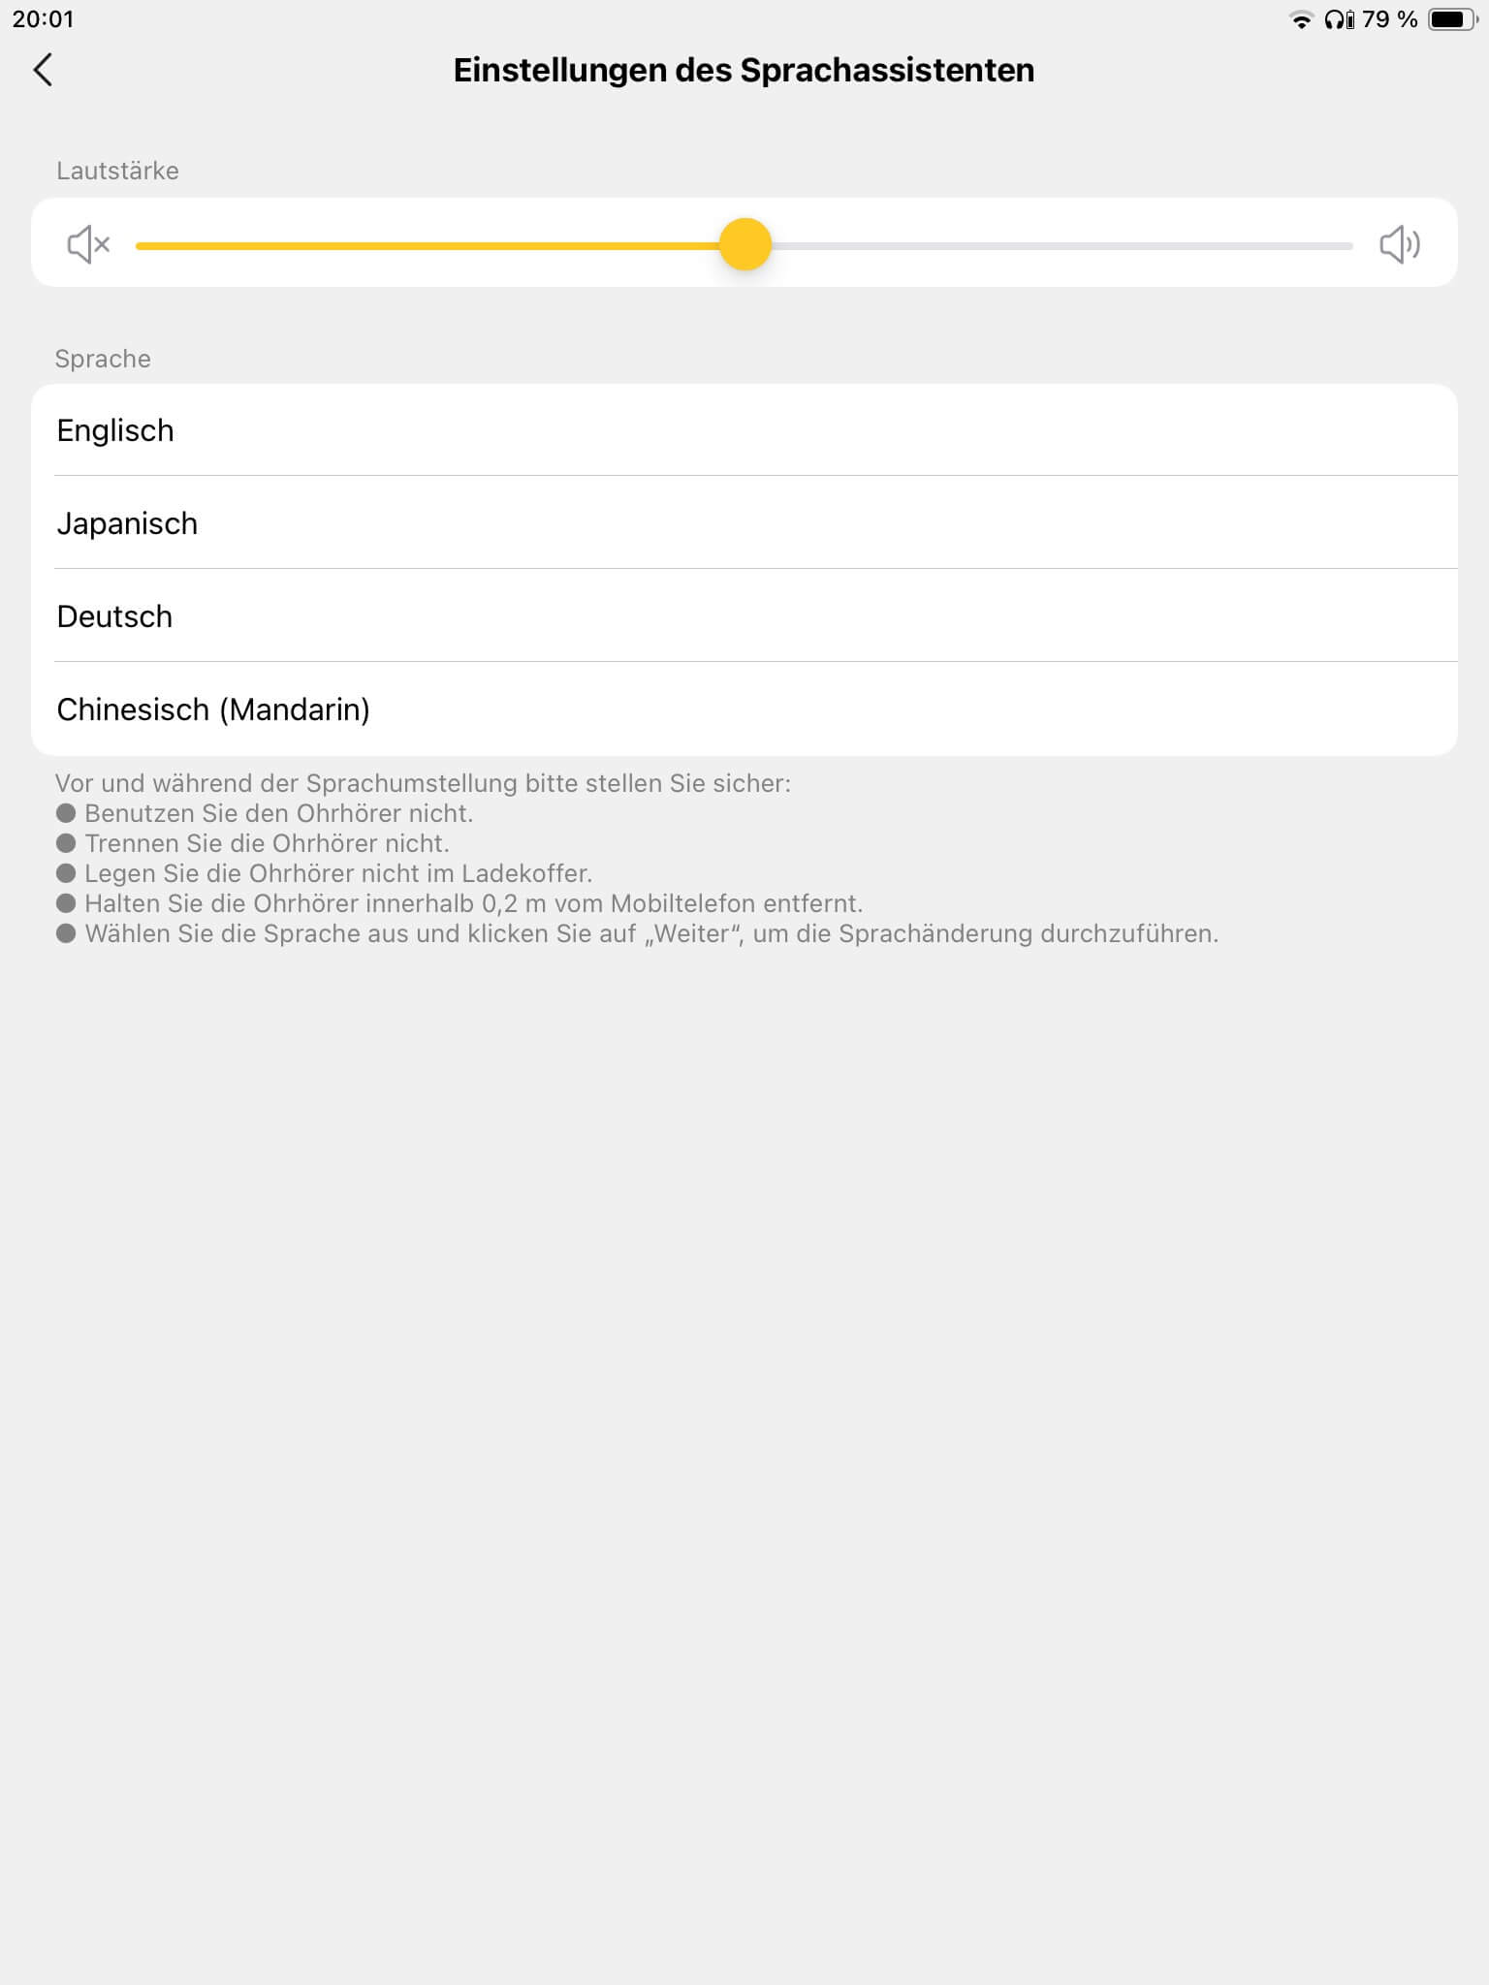Tap the Wi-Fi status icon
This screenshot has height=1985, width=1489.
coord(1301,20)
